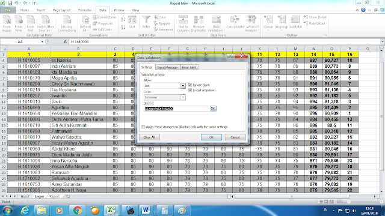Switch to Review ribbon tab
The height and width of the screenshot is (216, 385).
[119, 10]
